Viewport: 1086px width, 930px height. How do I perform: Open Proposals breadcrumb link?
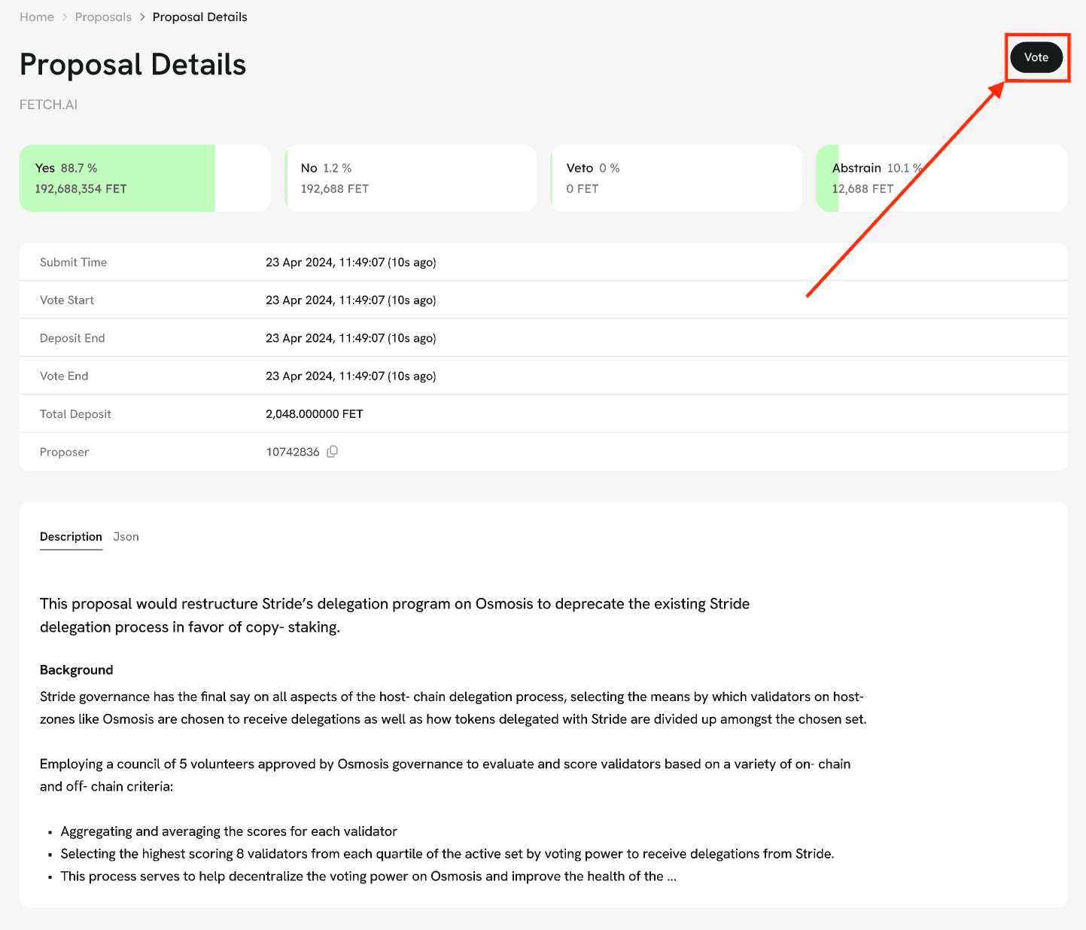[x=103, y=17]
